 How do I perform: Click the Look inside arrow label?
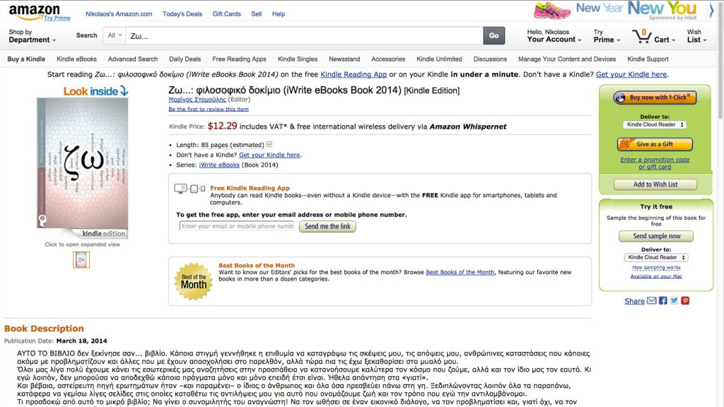click(95, 91)
